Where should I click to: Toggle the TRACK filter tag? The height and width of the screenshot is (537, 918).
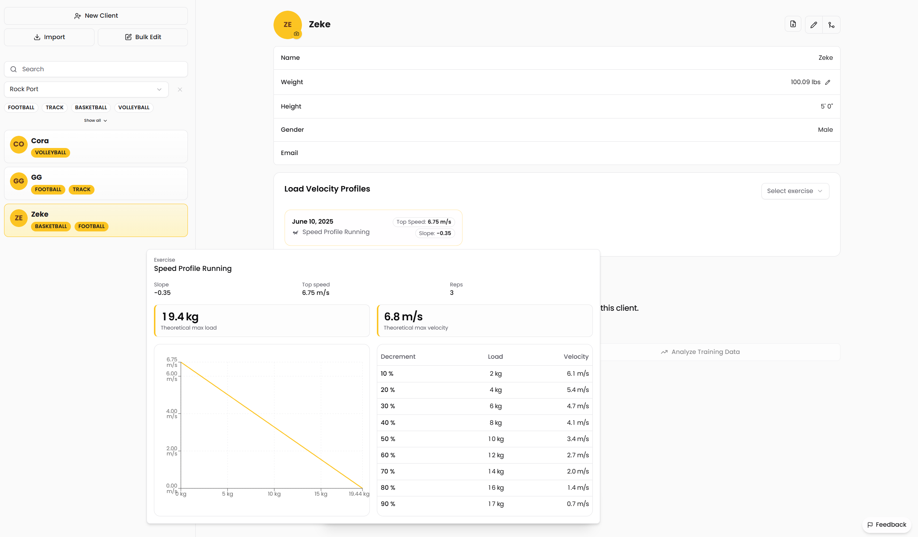[55, 107]
